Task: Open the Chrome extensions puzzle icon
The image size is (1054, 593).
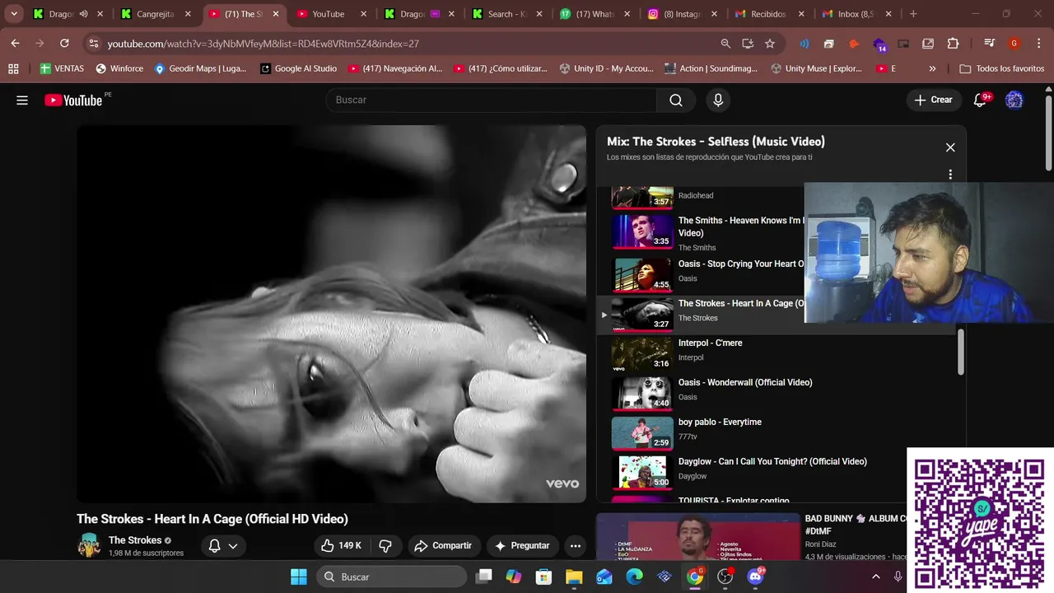Action: pos(953,44)
